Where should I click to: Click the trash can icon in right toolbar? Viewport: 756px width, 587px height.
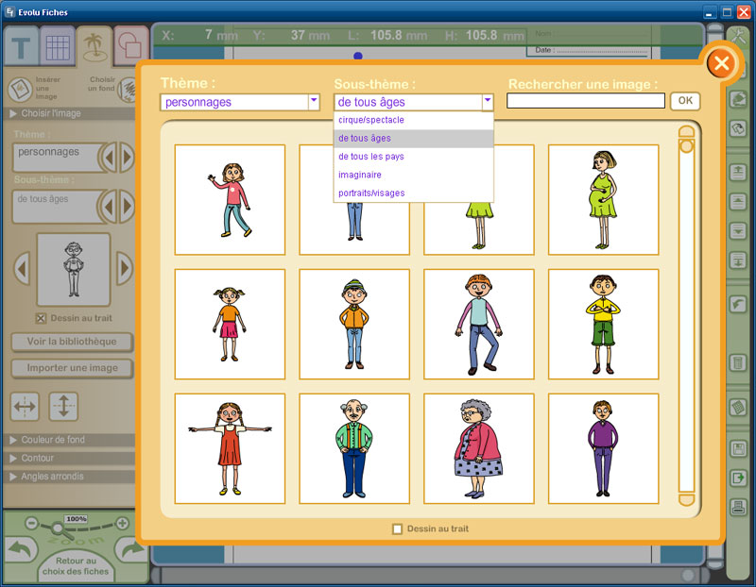[x=738, y=363]
